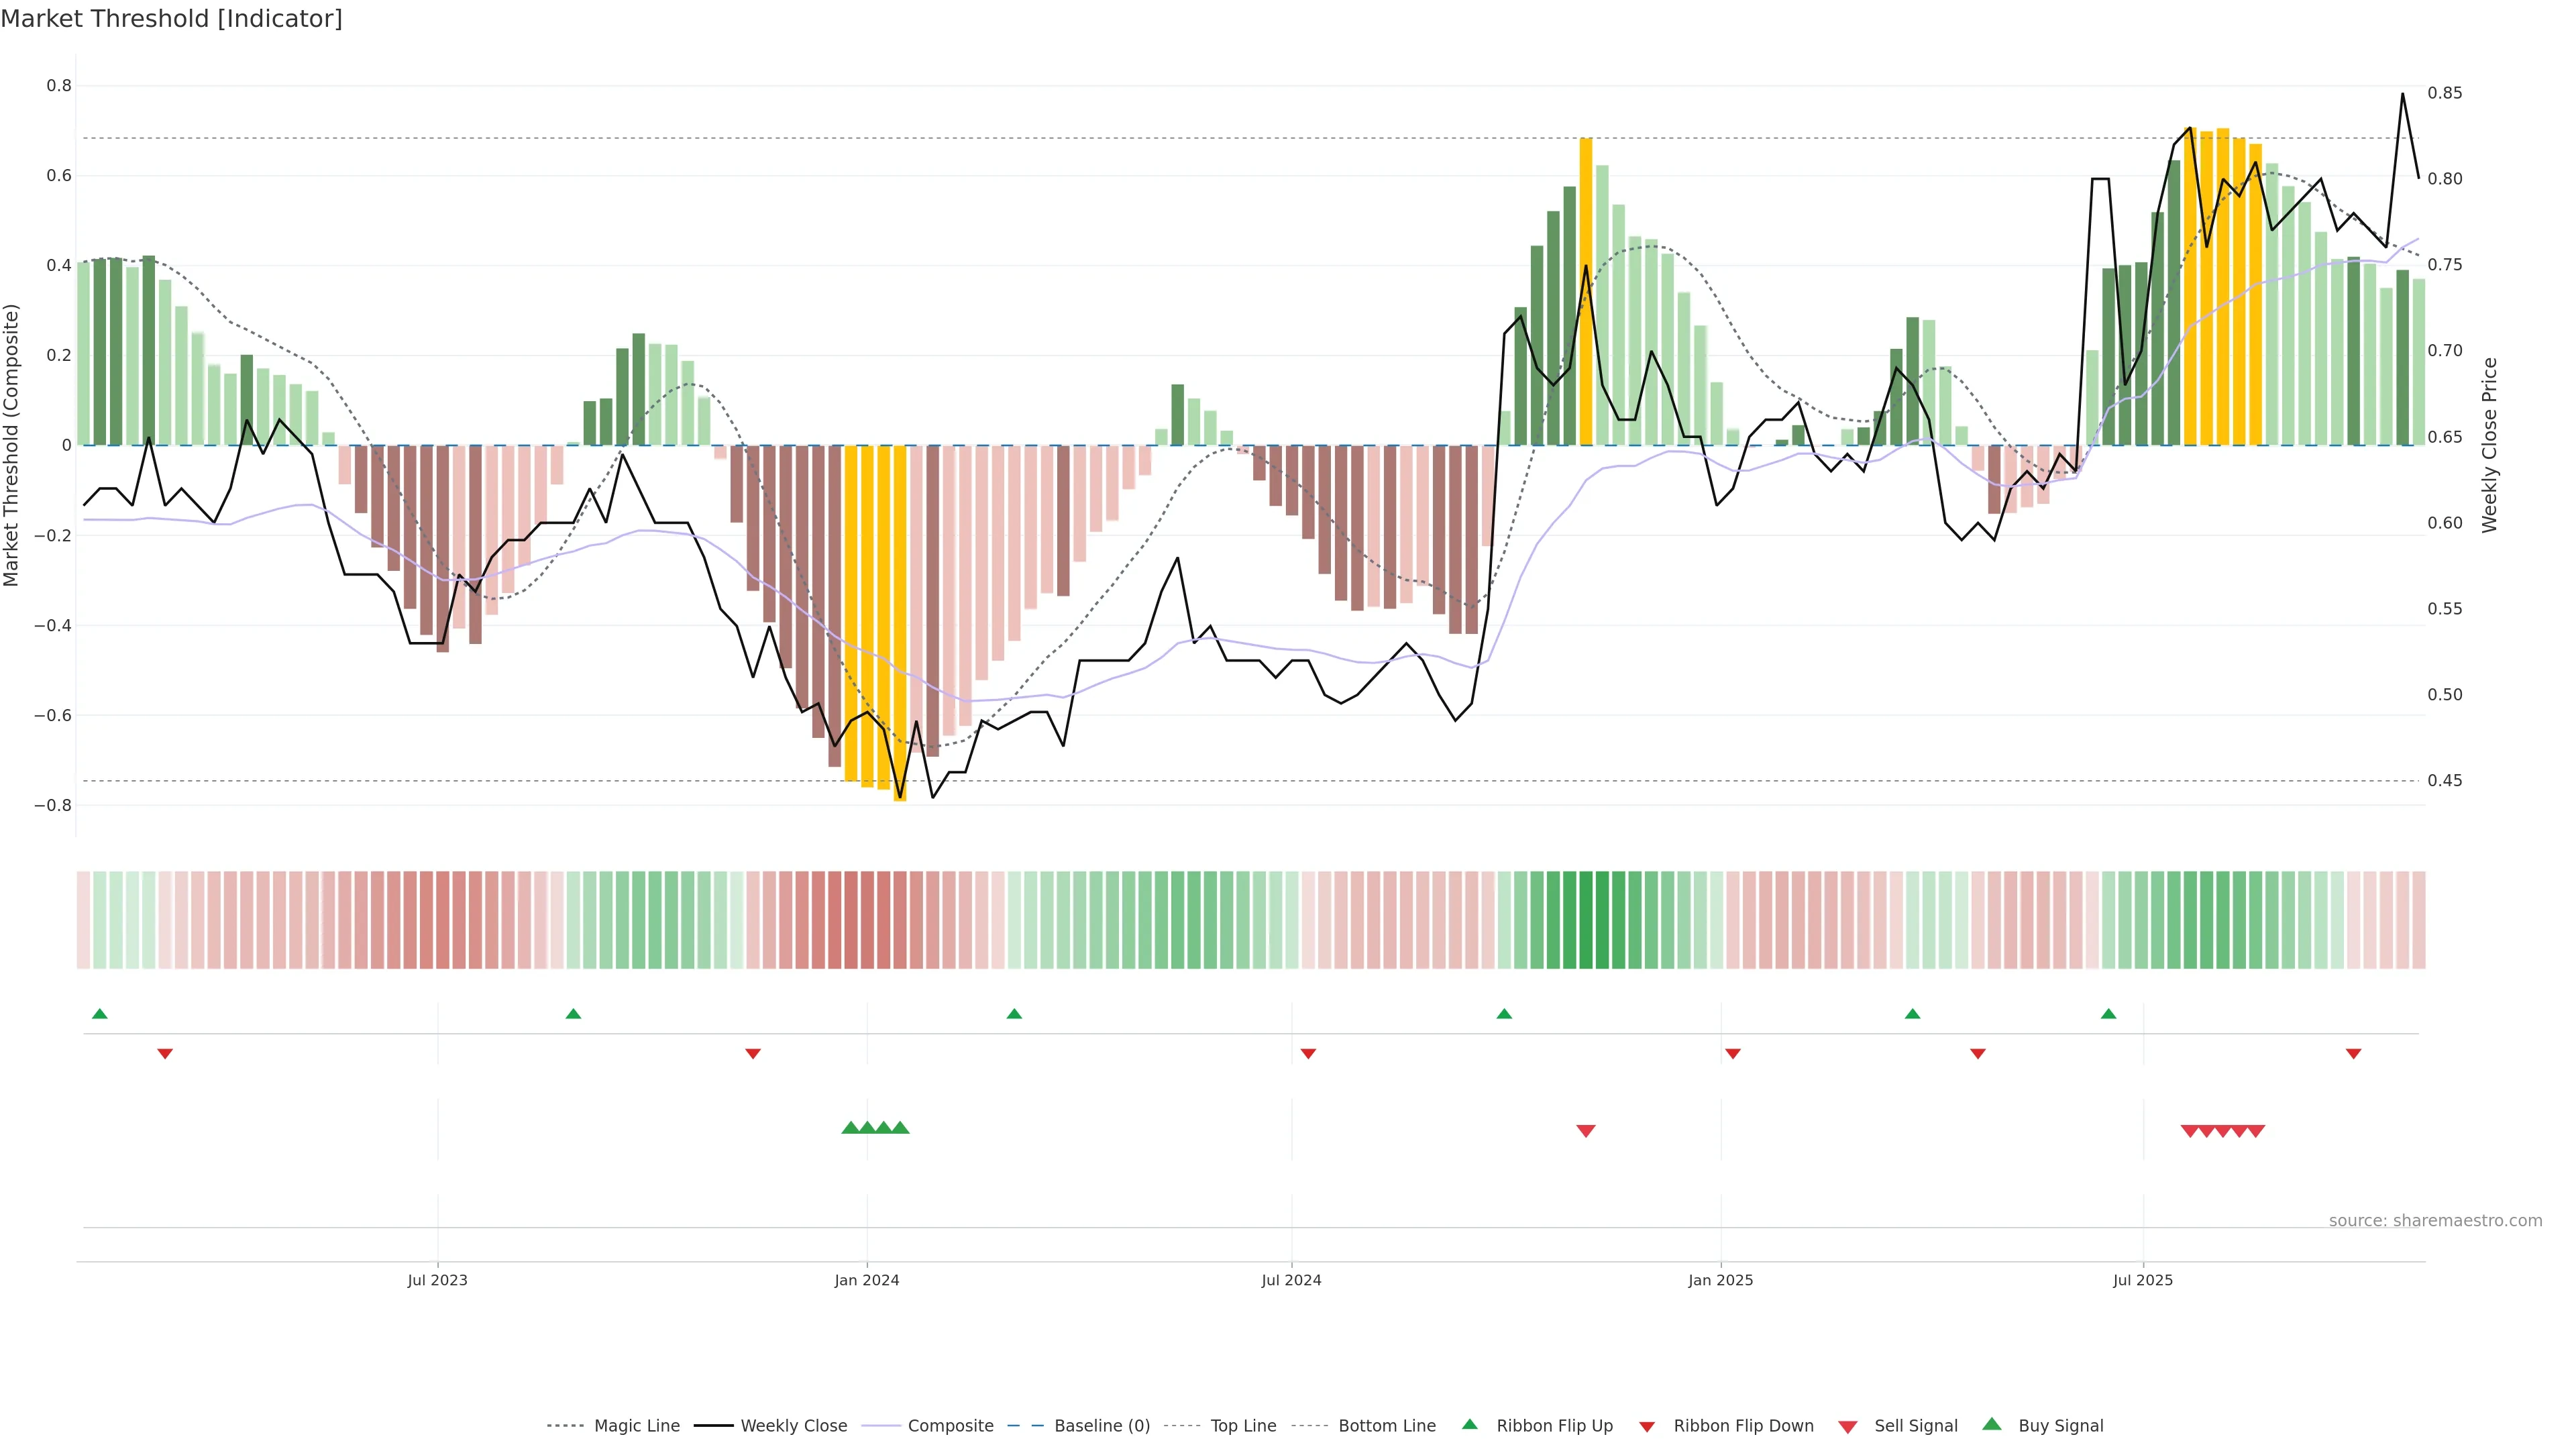Click the darkest green ribbon cell
The image size is (2576, 1449).
point(1586,920)
